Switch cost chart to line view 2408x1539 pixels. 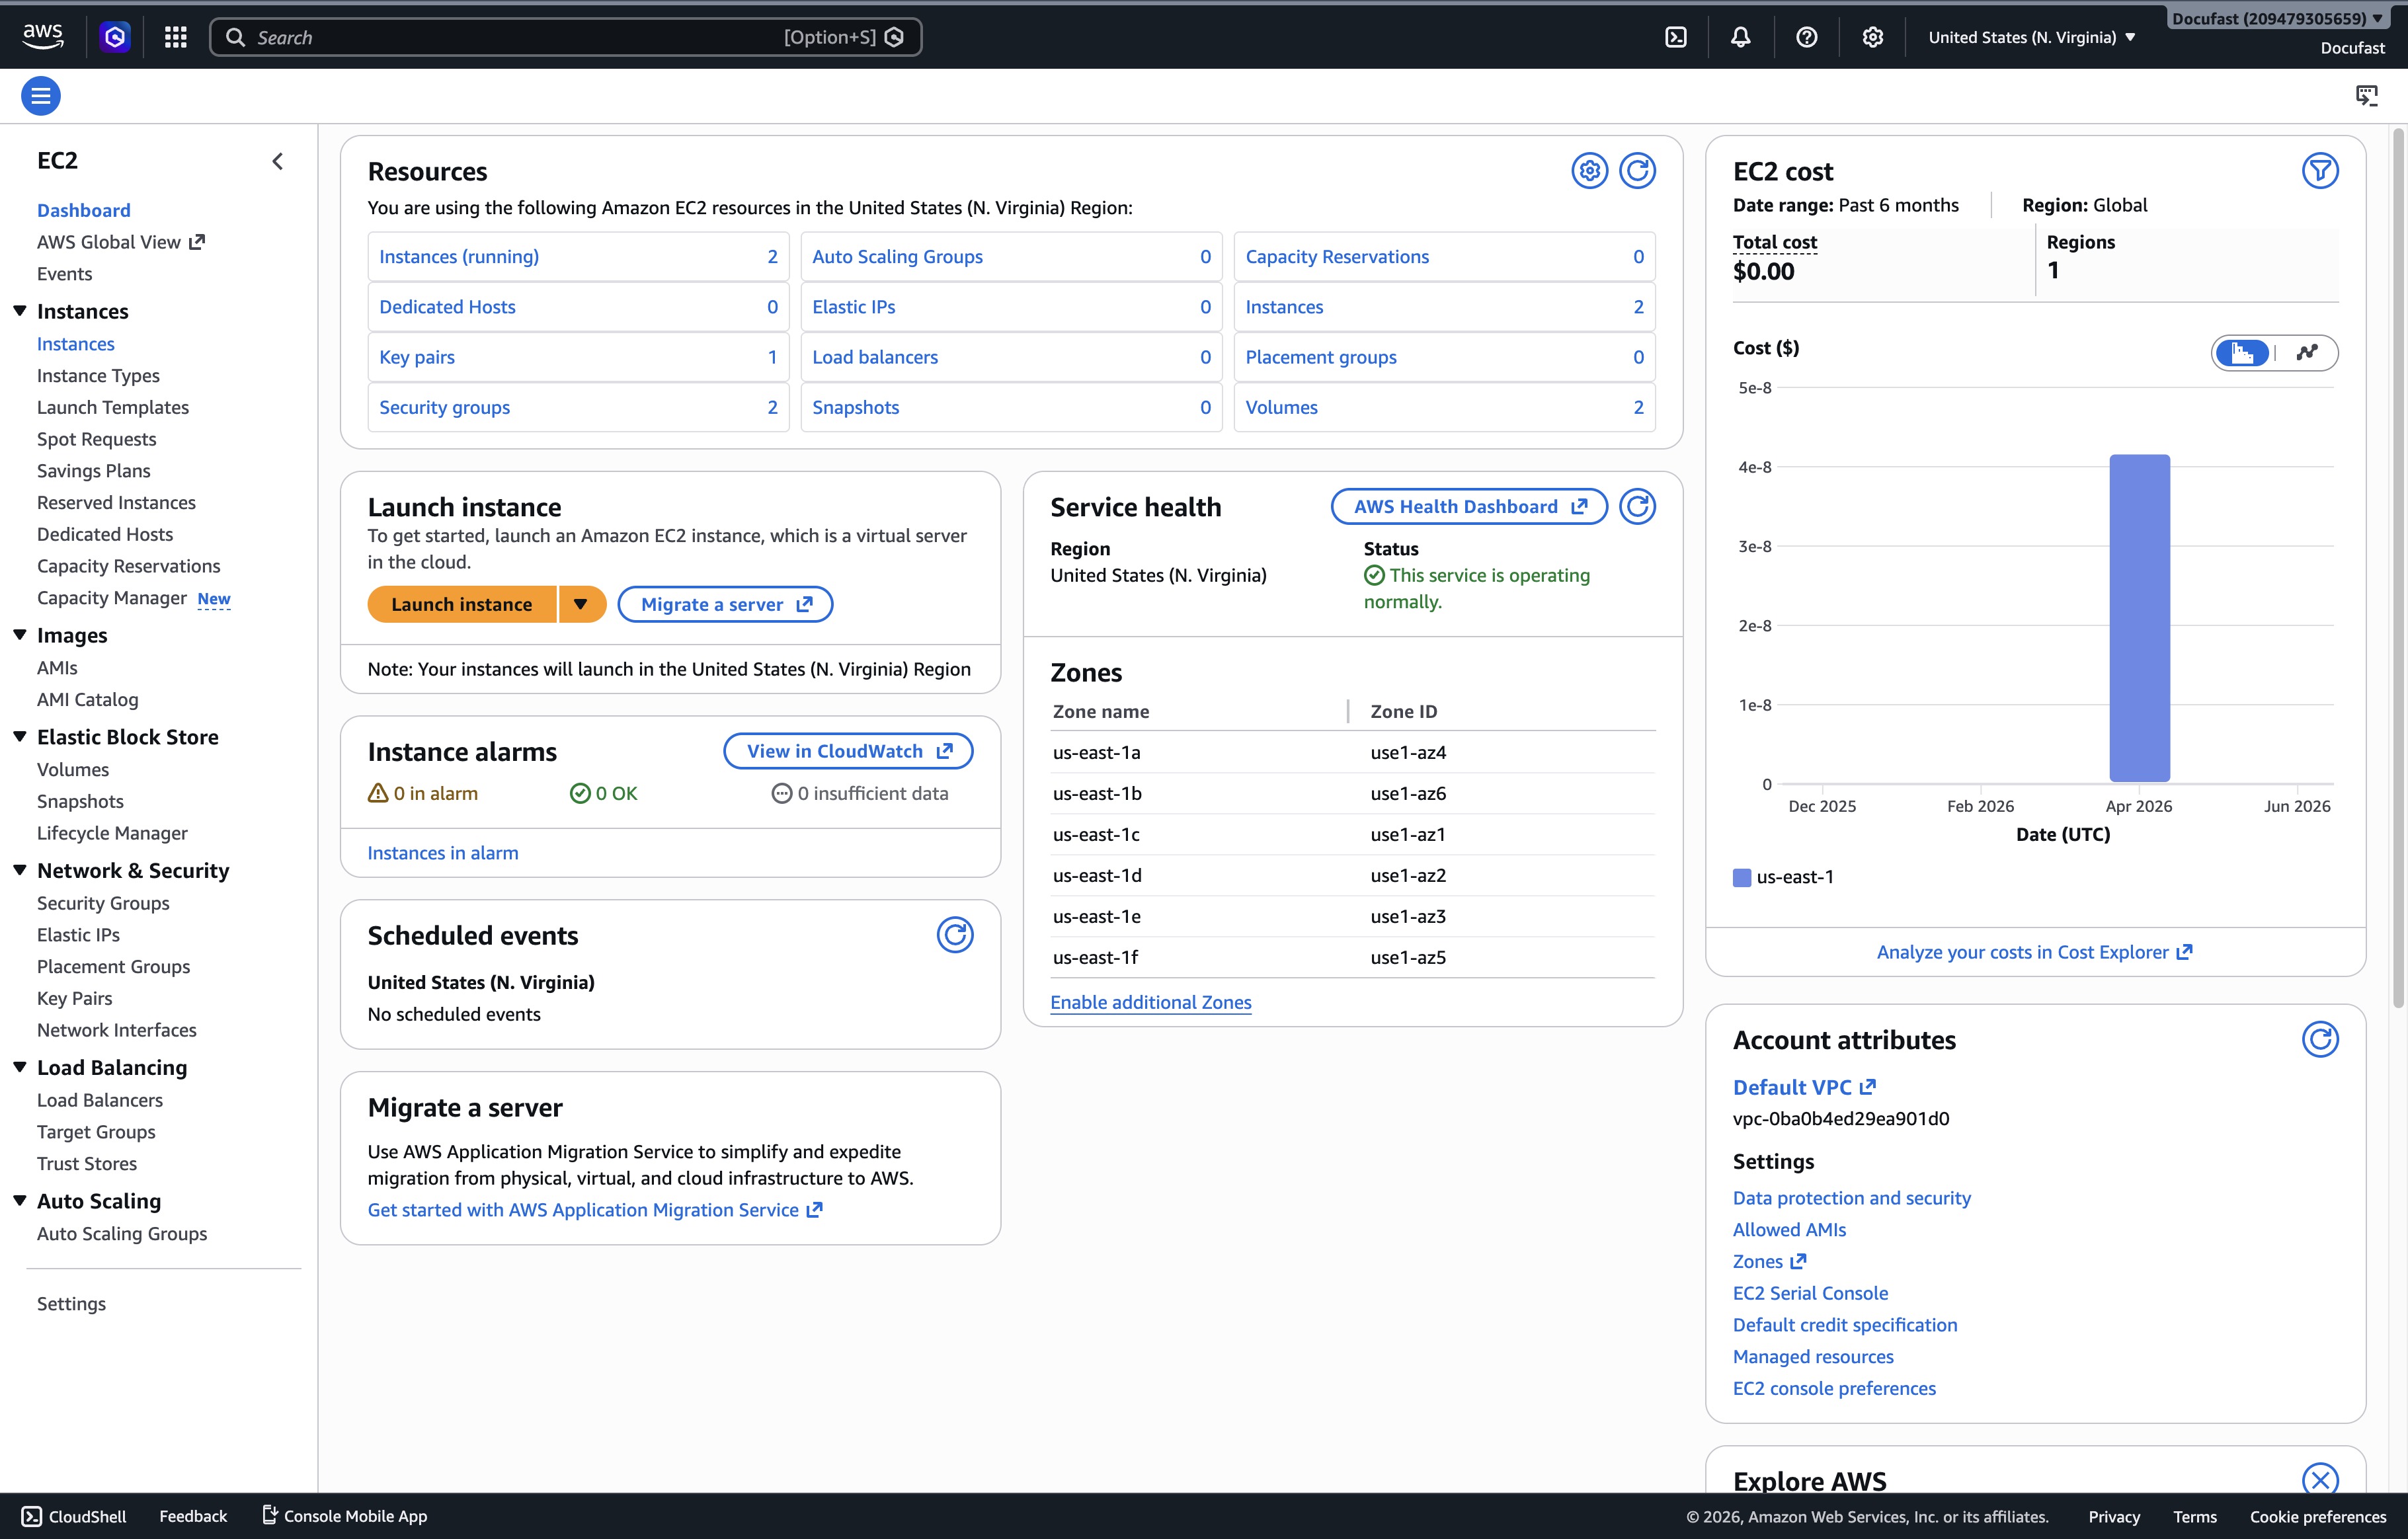[x=2307, y=352]
